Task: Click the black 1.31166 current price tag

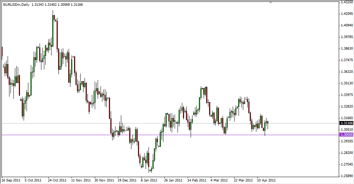Action: [346, 123]
